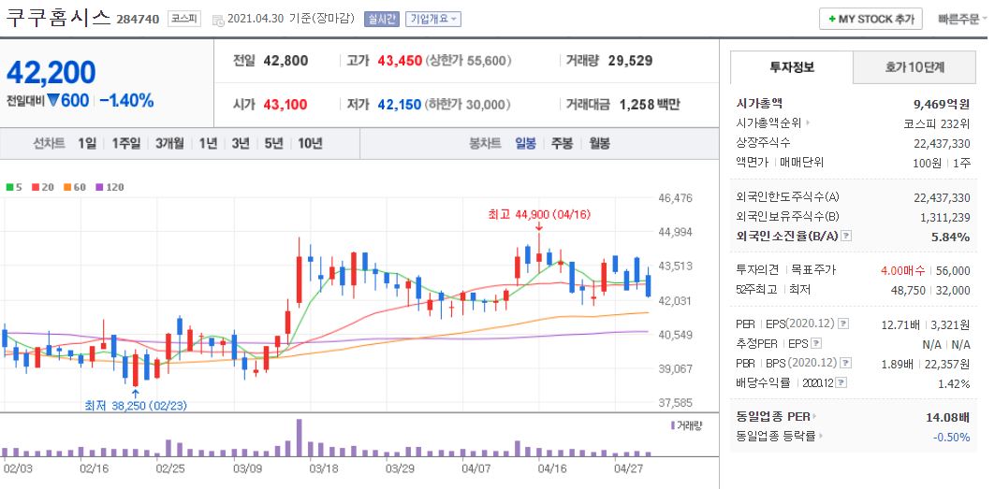Select the 5년 line chart period
Screen dimensions: 995x489
click(x=273, y=143)
